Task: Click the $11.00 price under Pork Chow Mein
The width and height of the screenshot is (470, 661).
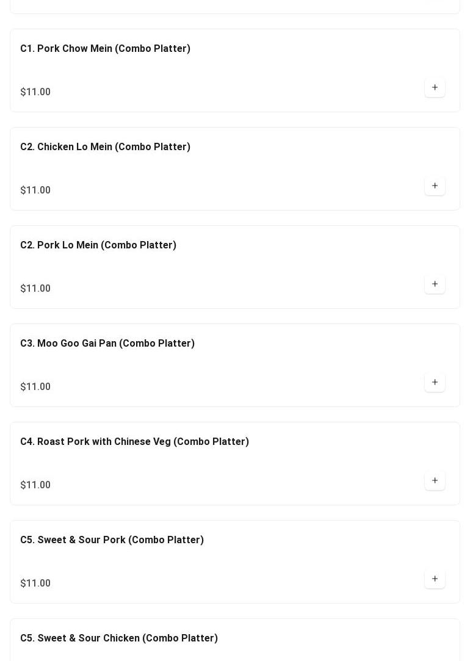Action: click(x=35, y=92)
